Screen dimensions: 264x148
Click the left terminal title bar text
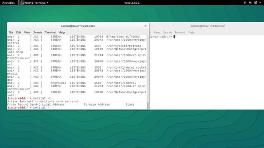[78, 26]
